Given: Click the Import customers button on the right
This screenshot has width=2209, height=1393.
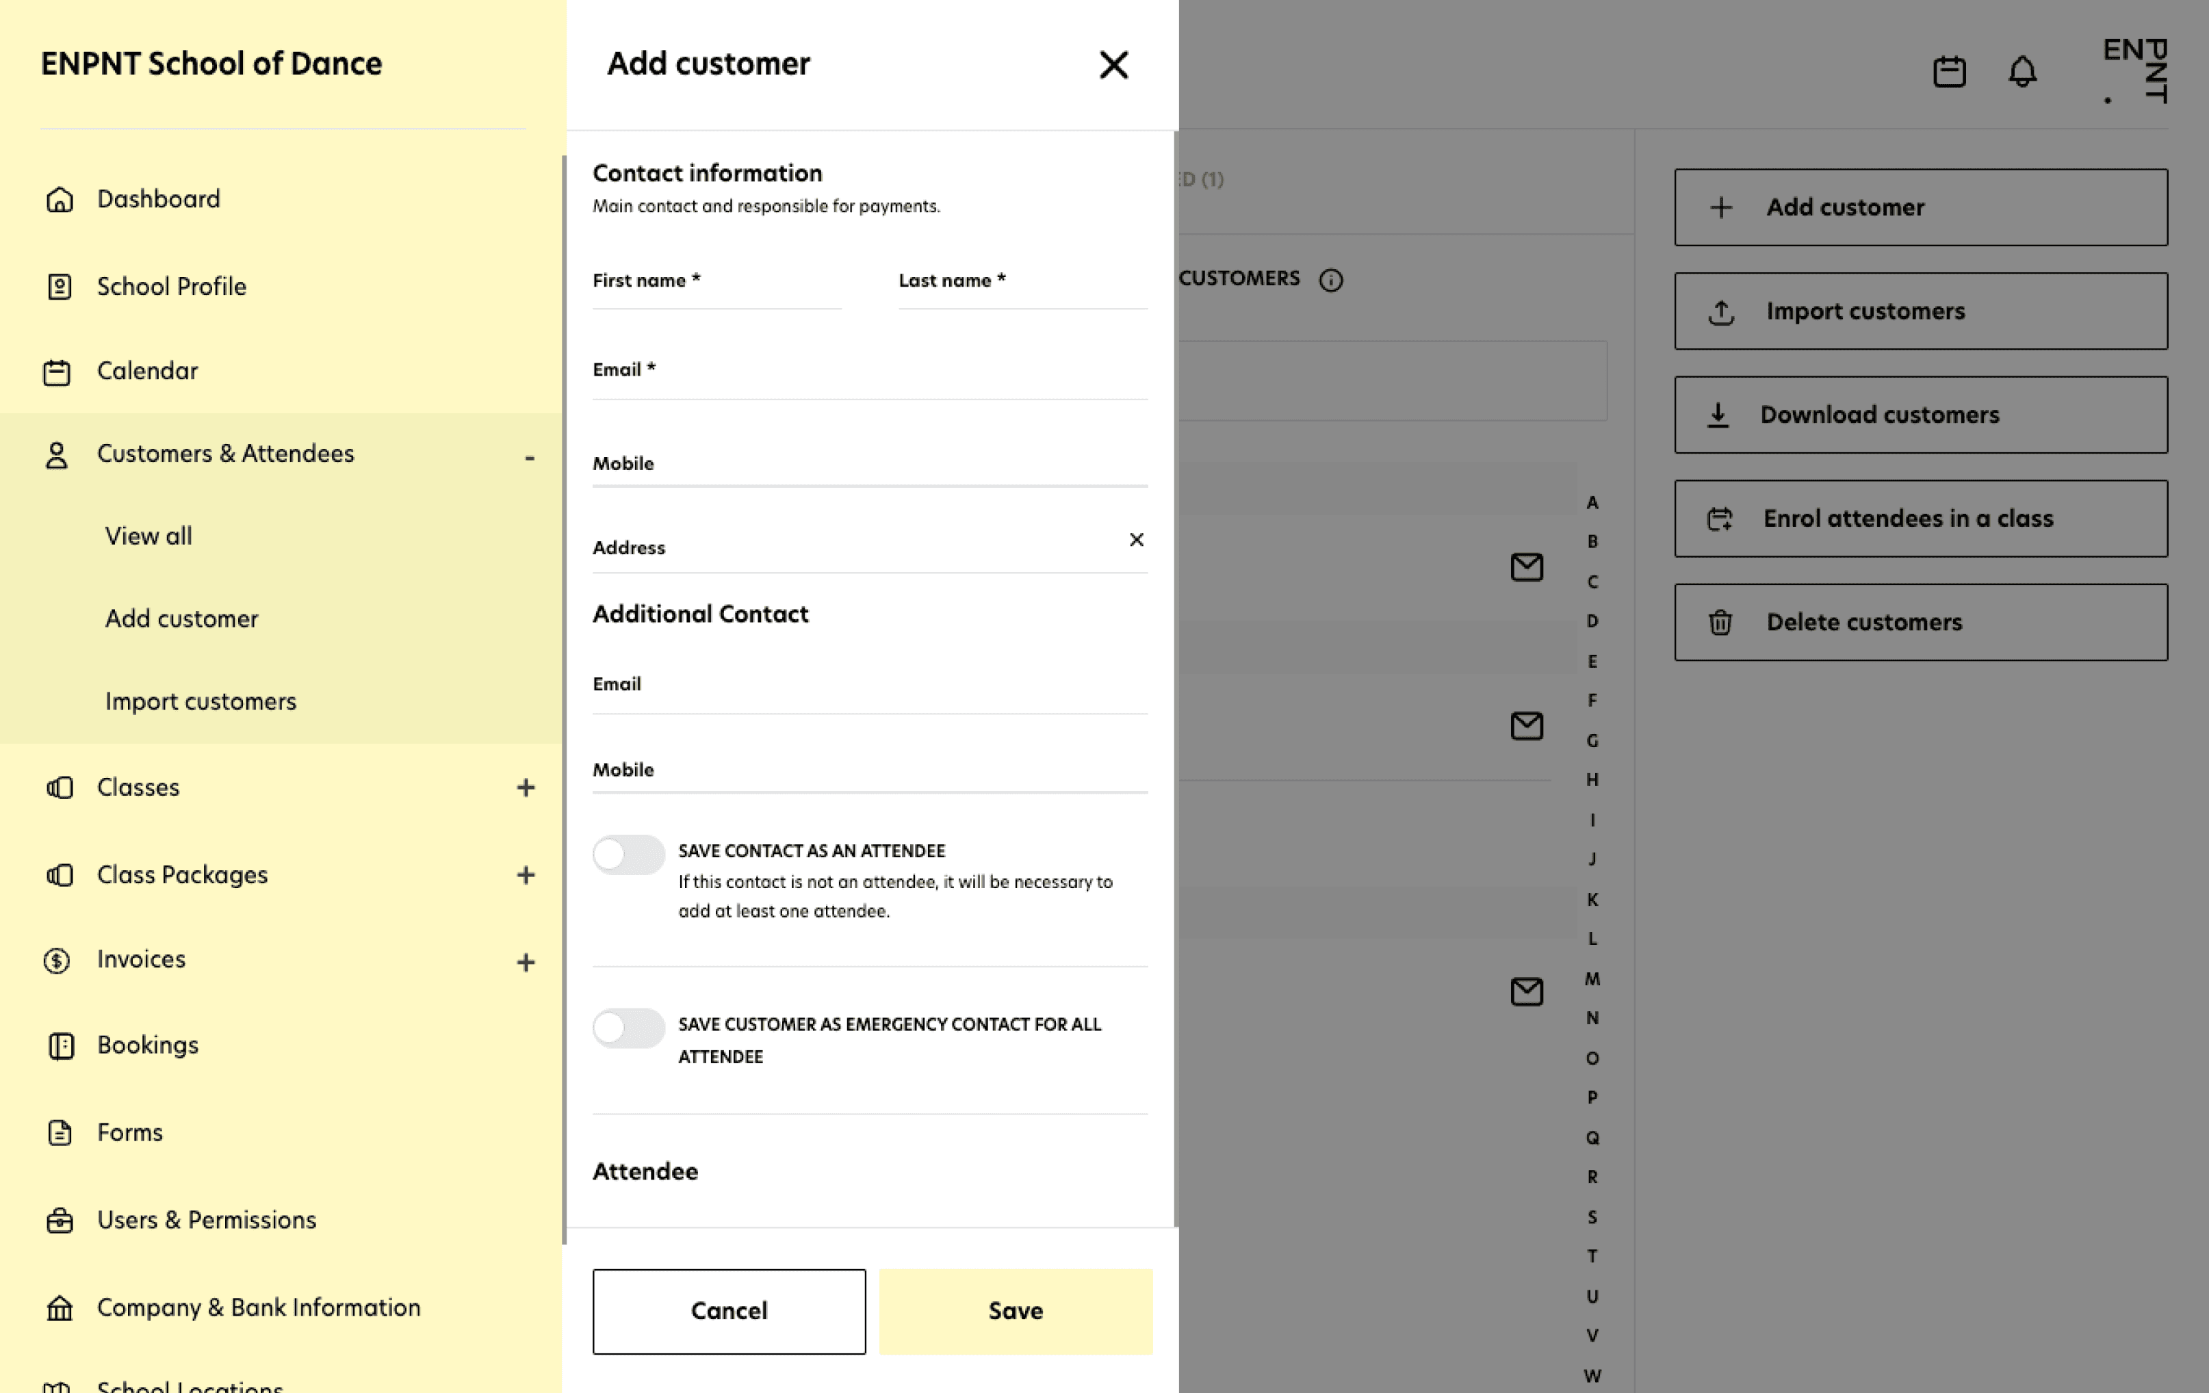Looking at the screenshot, I should (x=1921, y=312).
